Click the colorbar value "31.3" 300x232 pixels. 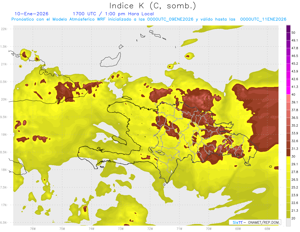click(x=295, y=149)
